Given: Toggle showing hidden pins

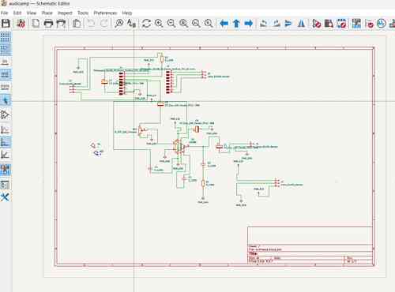Looking at the screenshot, I should [6, 114].
